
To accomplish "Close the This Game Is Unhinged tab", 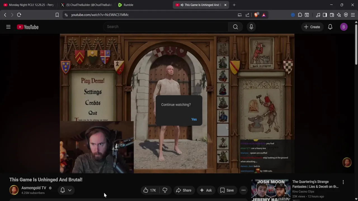I will (x=225, y=5).
